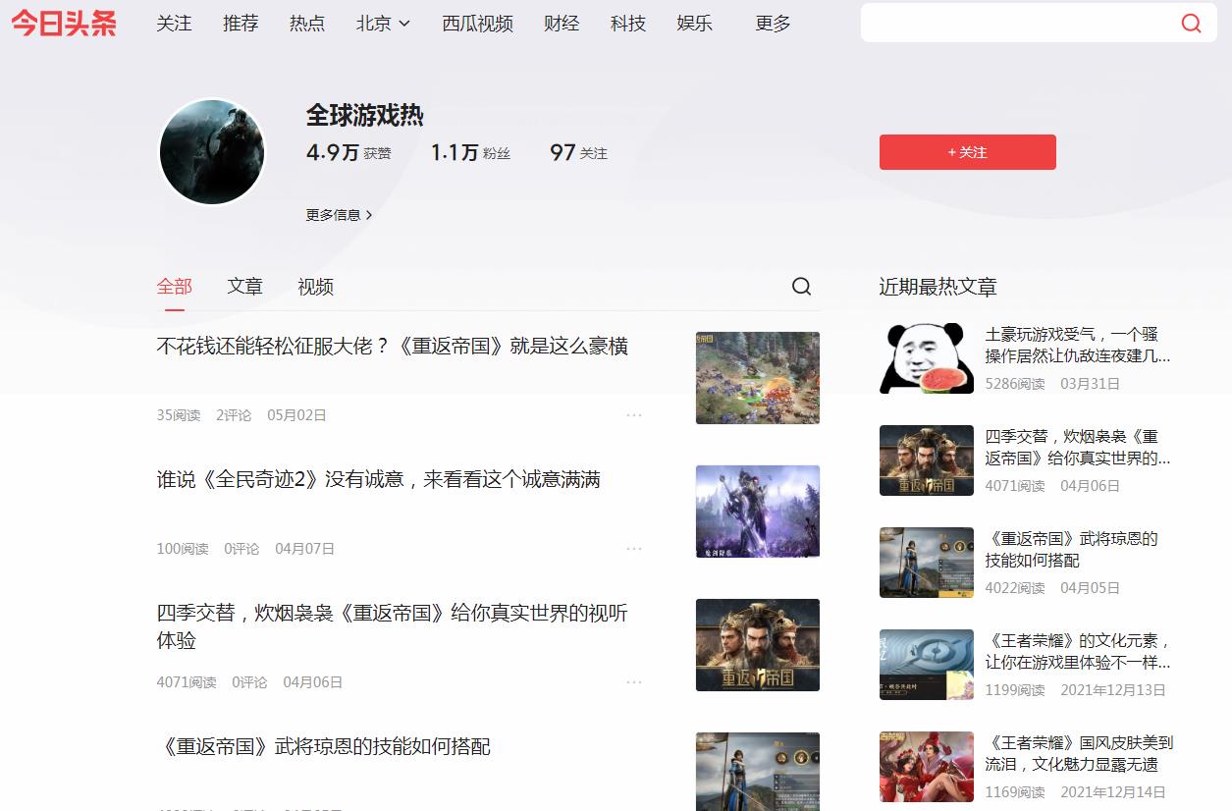Open article 谁说《全民奇迹2》没有诚意
This screenshot has width=1232, height=811.
(x=379, y=479)
